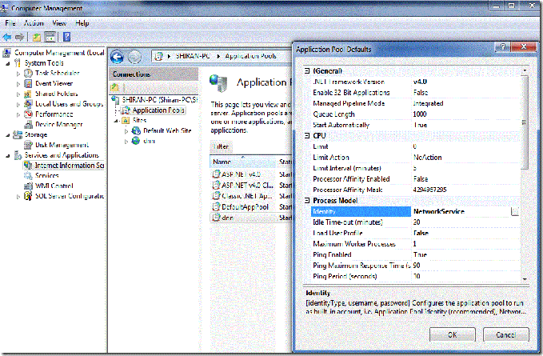This screenshot has width=543, height=356.
Task: Expand the Default Web Site node
Action: 126,131
